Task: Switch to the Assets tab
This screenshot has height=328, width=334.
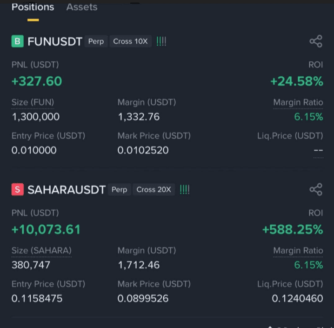Action: pos(82,7)
